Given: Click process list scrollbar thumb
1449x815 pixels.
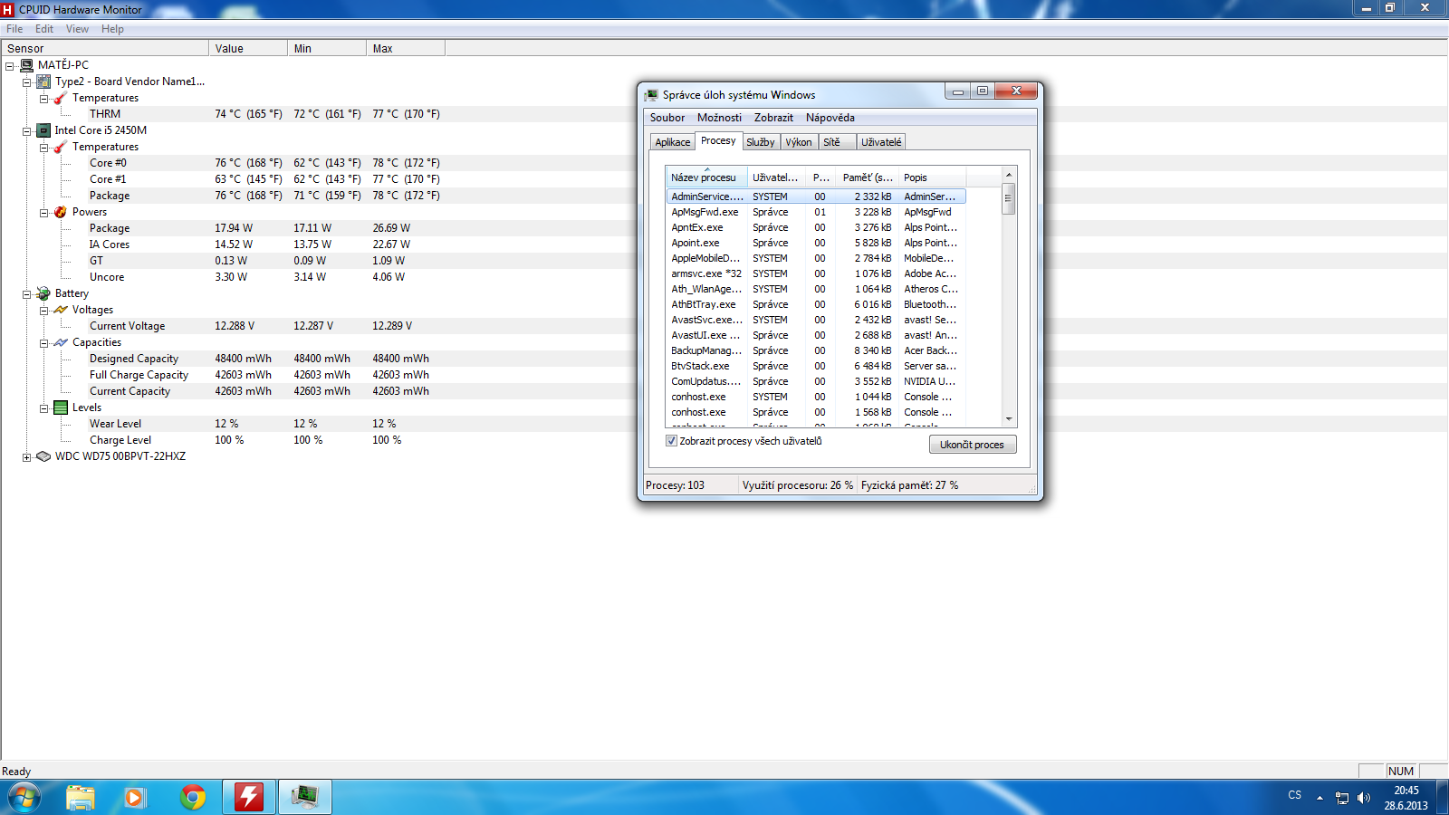Looking at the screenshot, I should click(x=1008, y=198).
